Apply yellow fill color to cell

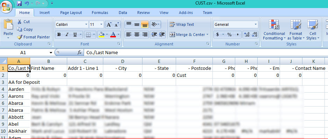[102, 35]
